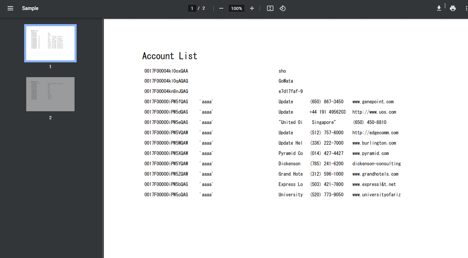Click the http://edgecomm.com URL text
This screenshot has height=258, width=468.
[376, 133]
